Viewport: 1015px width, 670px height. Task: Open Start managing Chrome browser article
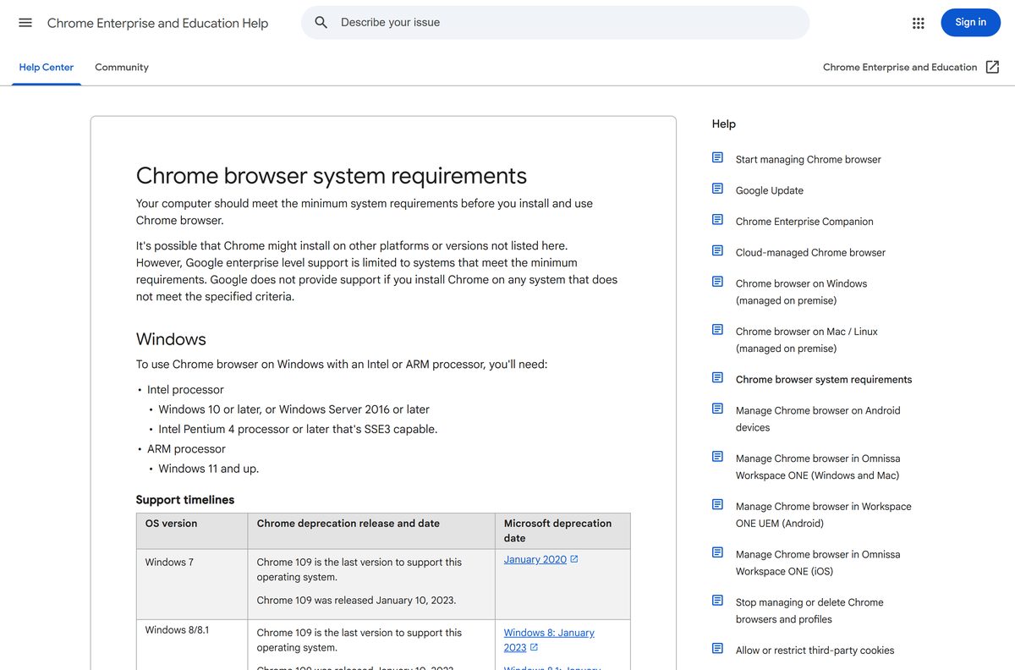(x=808, y=159)
